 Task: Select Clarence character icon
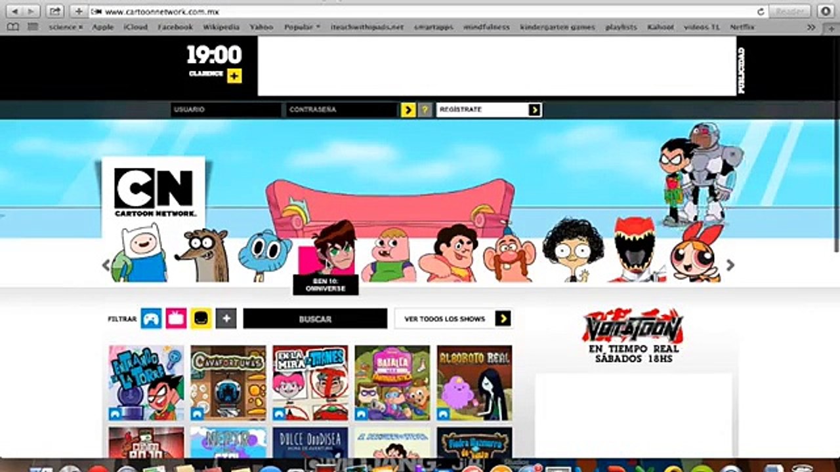389,255
